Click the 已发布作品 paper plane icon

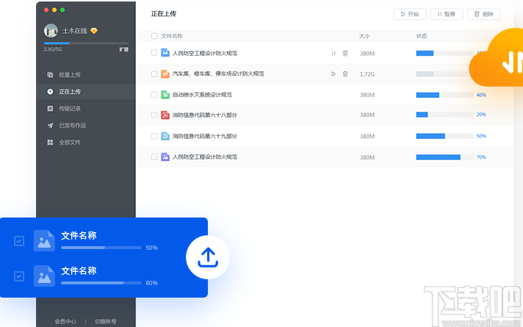pos(50,126)
